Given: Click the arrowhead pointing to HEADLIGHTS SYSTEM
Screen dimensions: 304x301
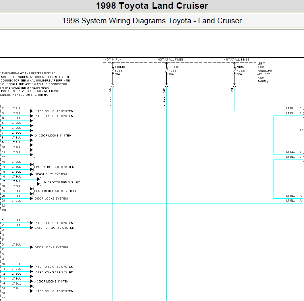Looking at the screenshot, I should coord(31,174).
